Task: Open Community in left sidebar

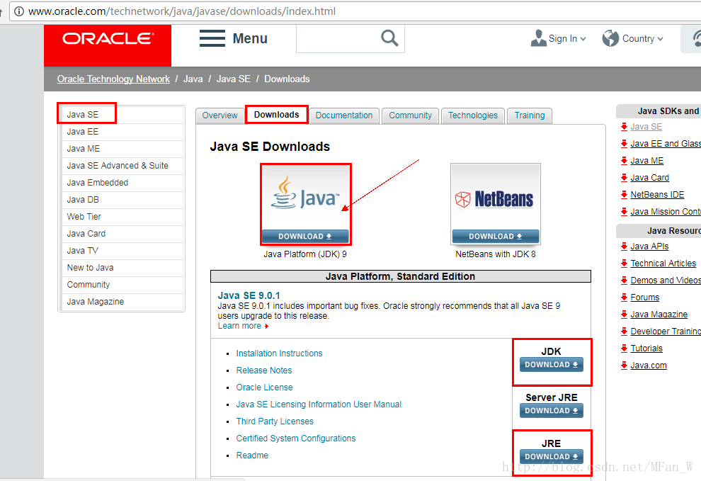Action: [x=121, y=285]
